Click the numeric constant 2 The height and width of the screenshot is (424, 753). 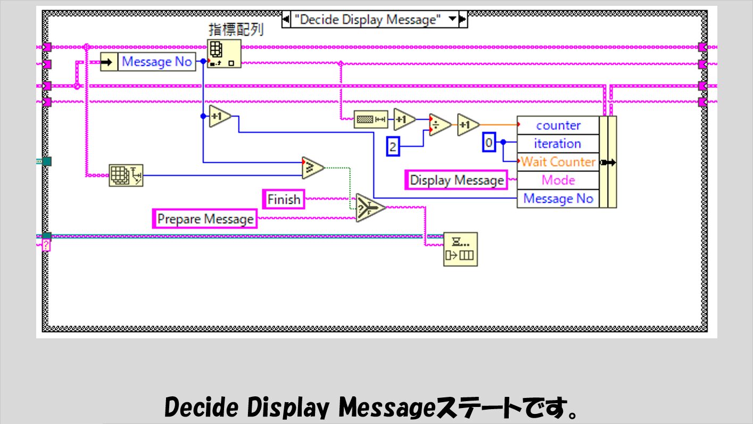click(x=393, y=146)
